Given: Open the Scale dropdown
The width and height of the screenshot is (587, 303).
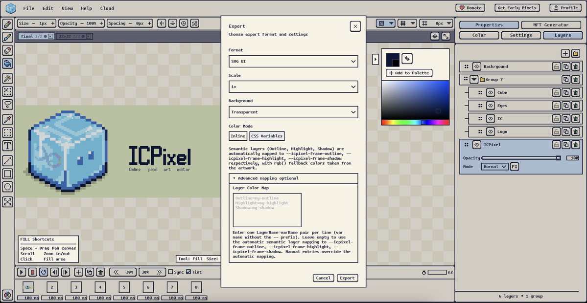Looking at the screenshot, I should click(293, 87).
